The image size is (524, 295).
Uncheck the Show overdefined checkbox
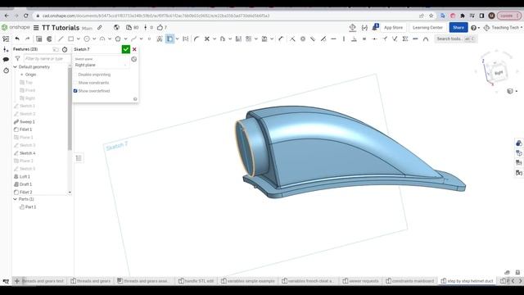point(75,91)
